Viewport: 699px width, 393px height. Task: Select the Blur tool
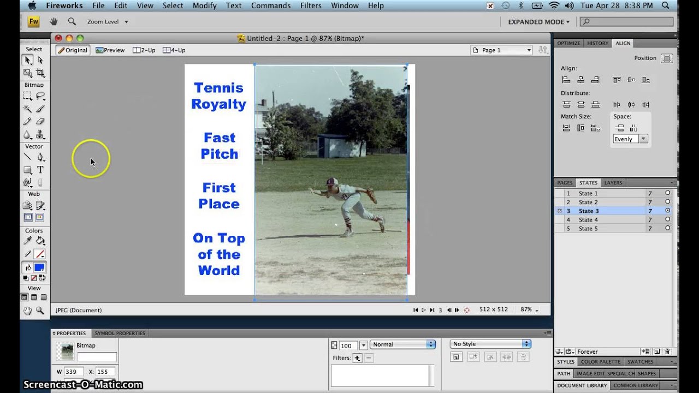(x=27, y=134)
